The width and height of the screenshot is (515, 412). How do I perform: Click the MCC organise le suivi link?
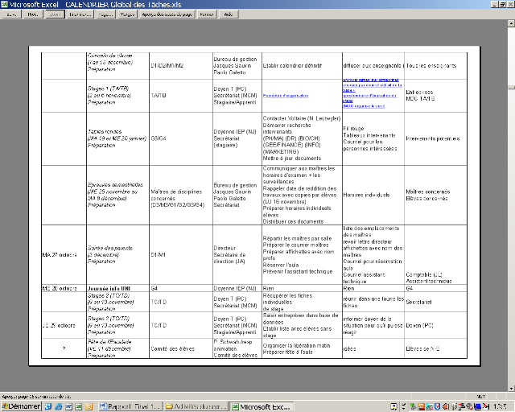coord(364,105)
